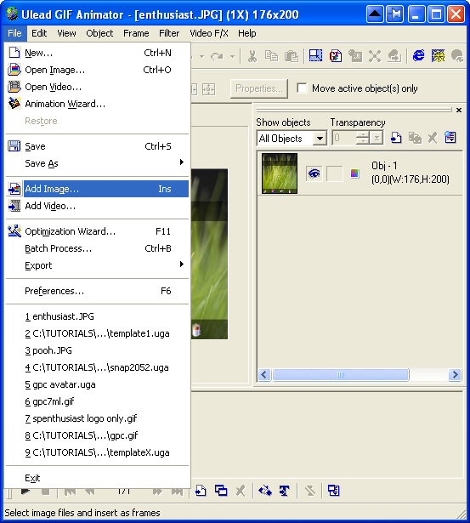Select Preferences... in File menu
The height and width of the screenshot is (523, 470).
tap(98, 291)
